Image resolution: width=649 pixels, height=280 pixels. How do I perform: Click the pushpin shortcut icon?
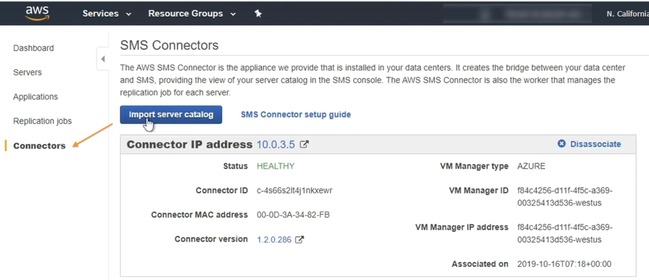[x=258, y=13]
